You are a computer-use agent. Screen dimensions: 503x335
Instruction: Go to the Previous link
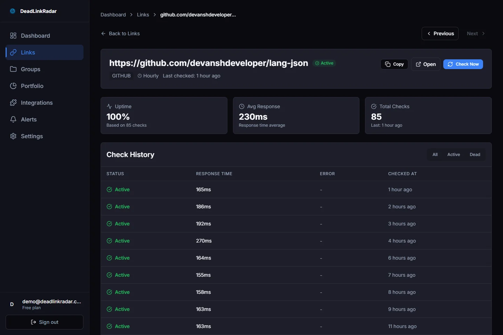tap(440, 33)
